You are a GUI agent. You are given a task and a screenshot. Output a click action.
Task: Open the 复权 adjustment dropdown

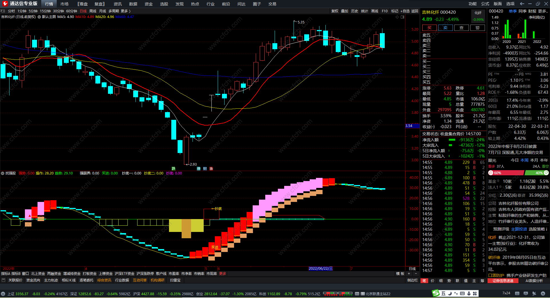[335, 11]
